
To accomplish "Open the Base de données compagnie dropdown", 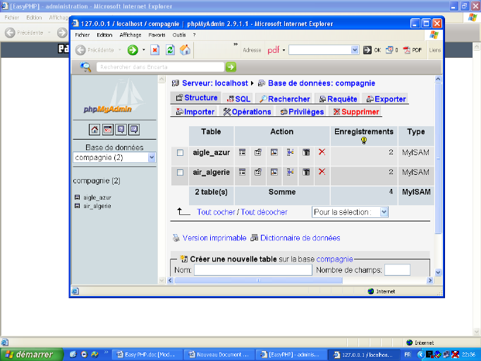I will coord(114,157).
